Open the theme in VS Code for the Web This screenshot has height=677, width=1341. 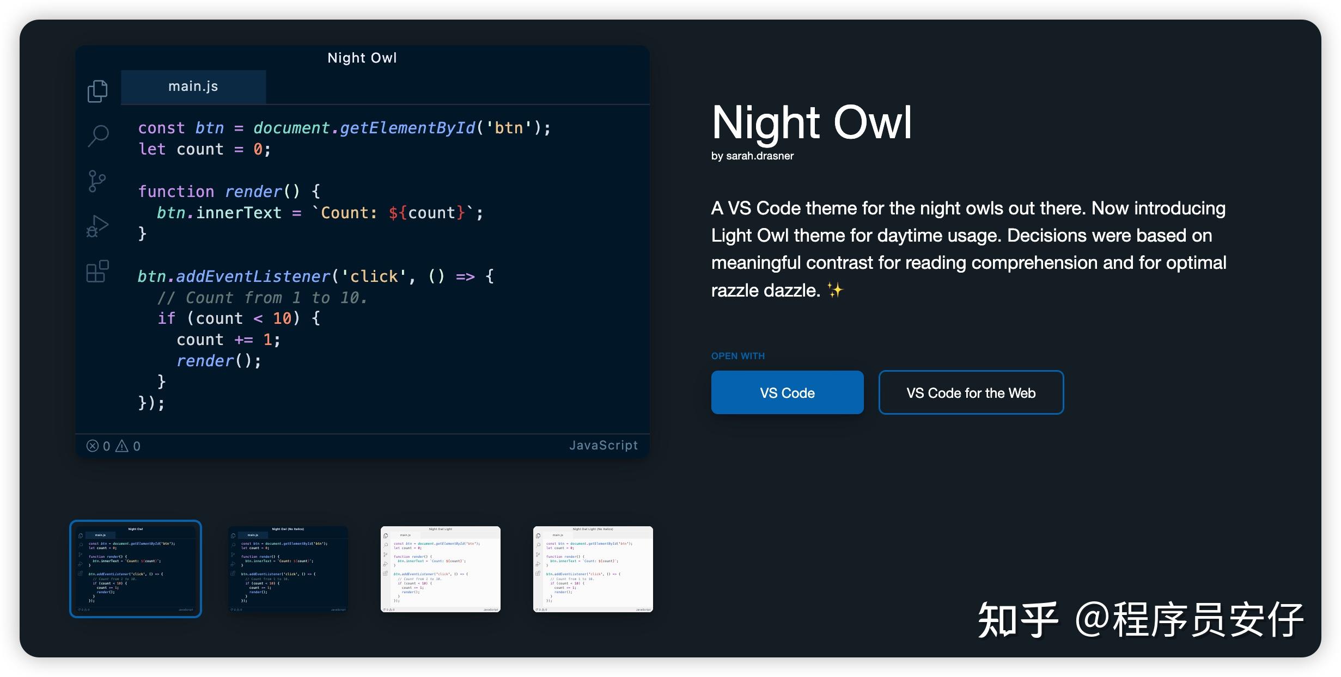point(971,392)
